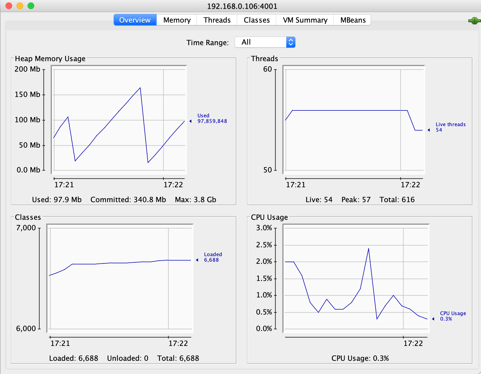Click the Heap Memory Usage chart
This screenshot has height=374, width=481.
click(x=119, y=120)
